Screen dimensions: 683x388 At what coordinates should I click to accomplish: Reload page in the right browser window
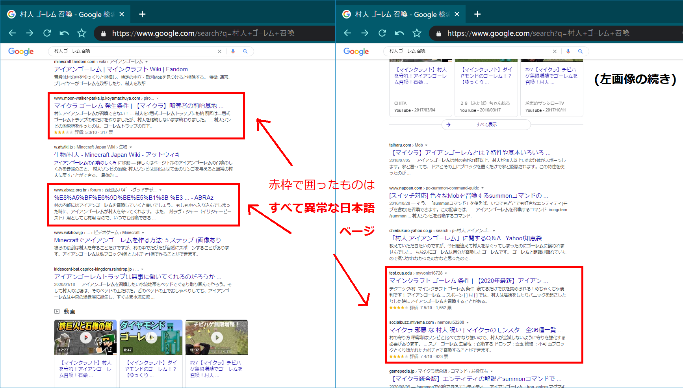click(x=382, y=33)
